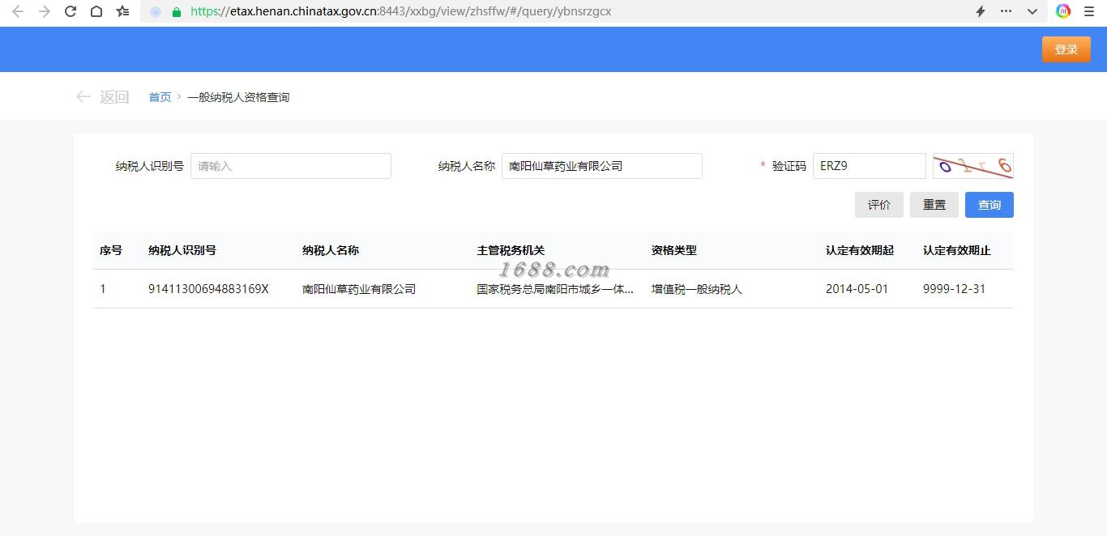Click the 验证码 input containing ERZ9

click(870, 166)
